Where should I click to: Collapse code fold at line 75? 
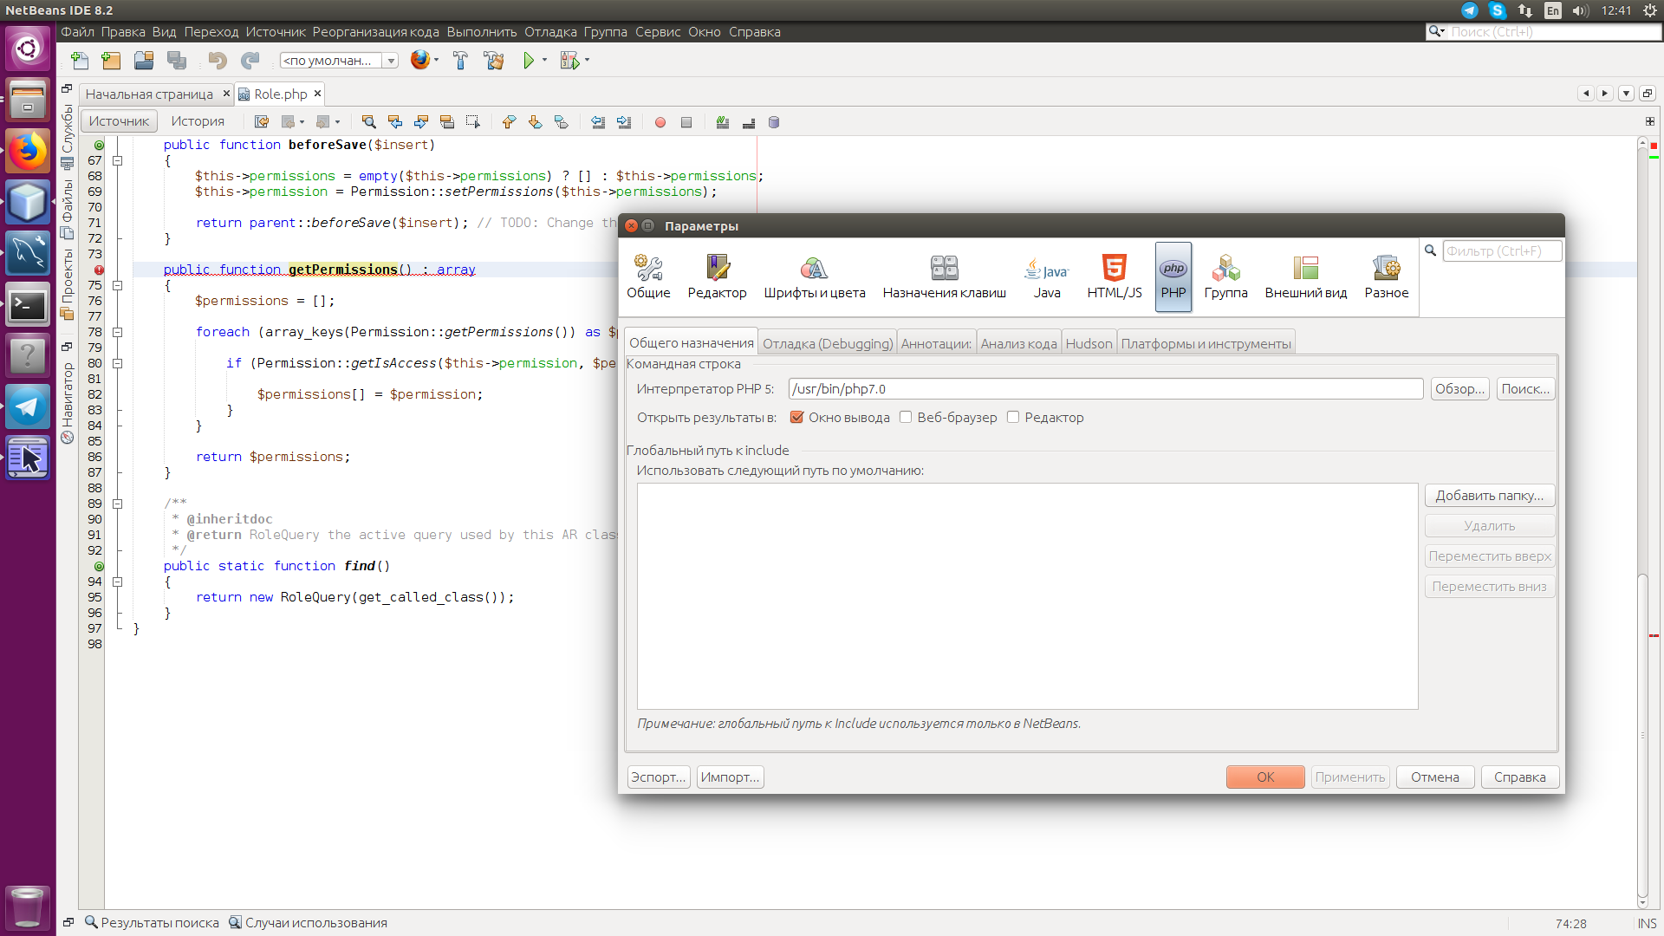118,285
